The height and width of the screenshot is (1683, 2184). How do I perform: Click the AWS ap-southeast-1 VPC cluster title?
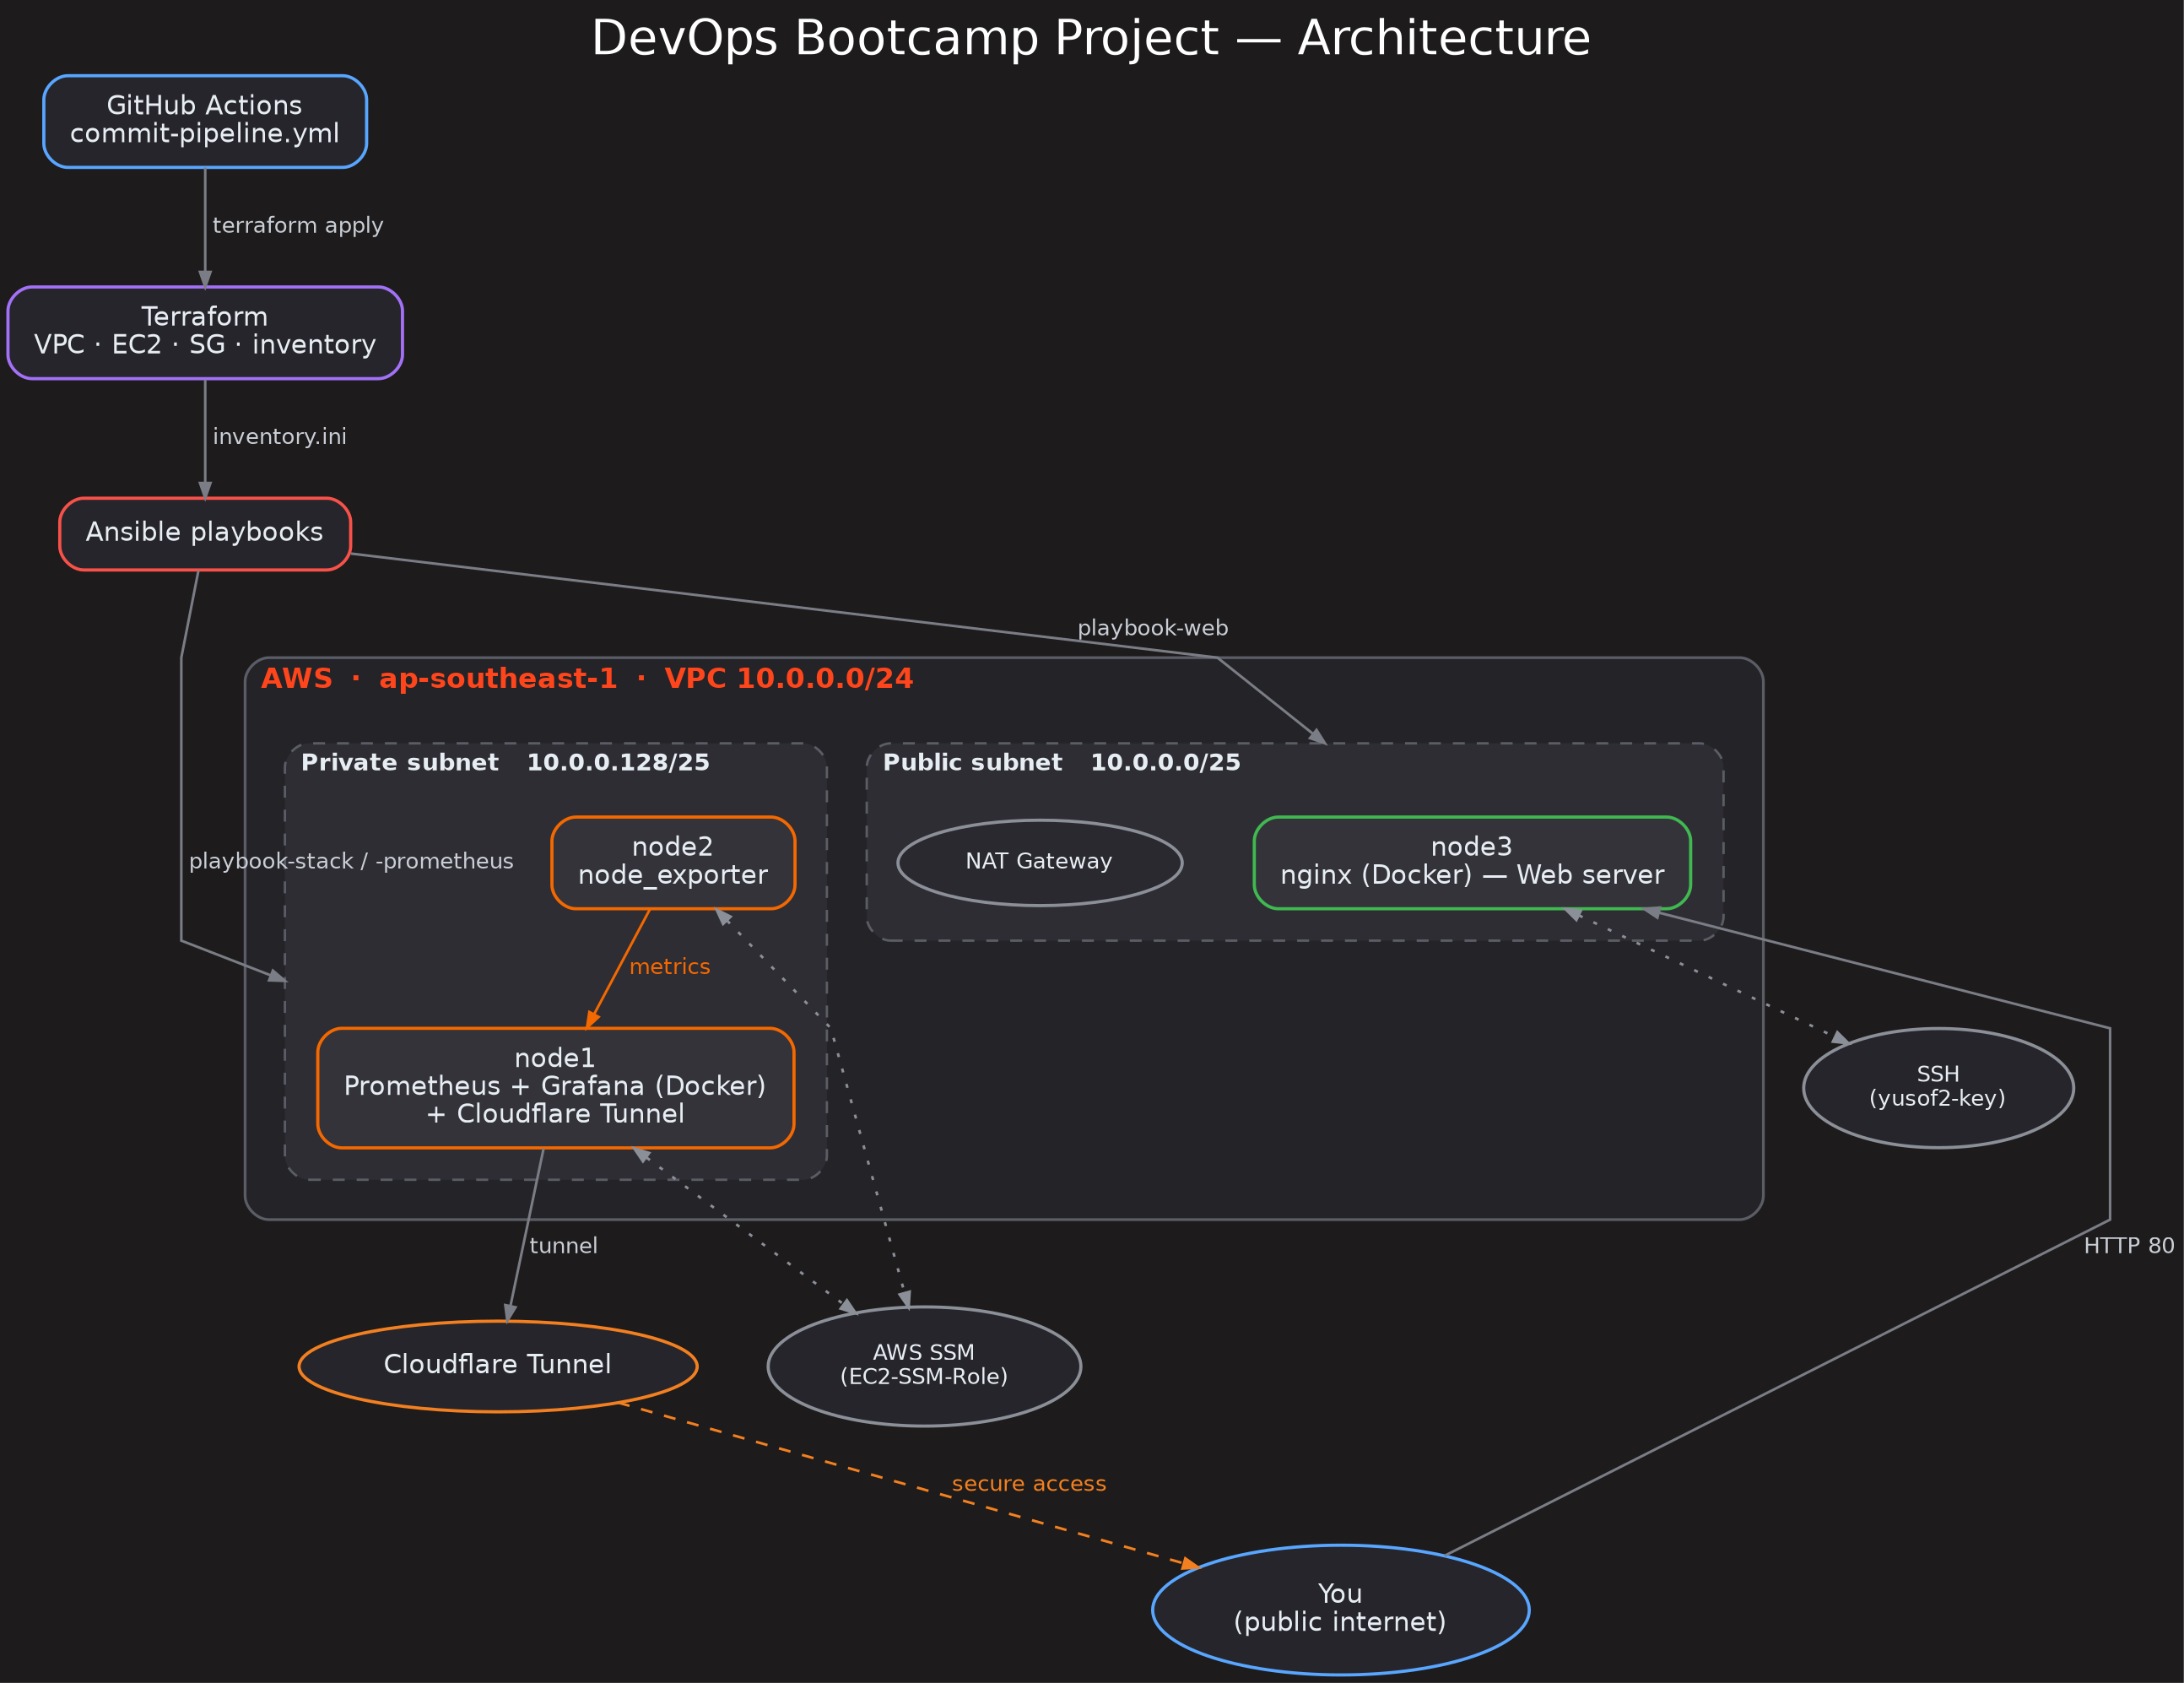click(x=587, y=679)
